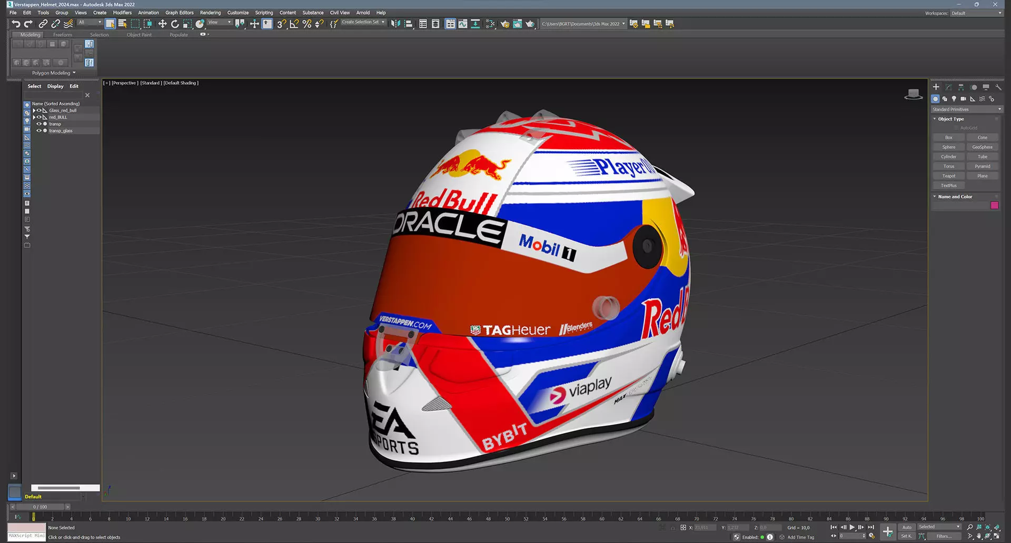This screenshot has width=1011, height=543.
Task: Open the Modify panel tab icon
Action: (x=949, y=87)
